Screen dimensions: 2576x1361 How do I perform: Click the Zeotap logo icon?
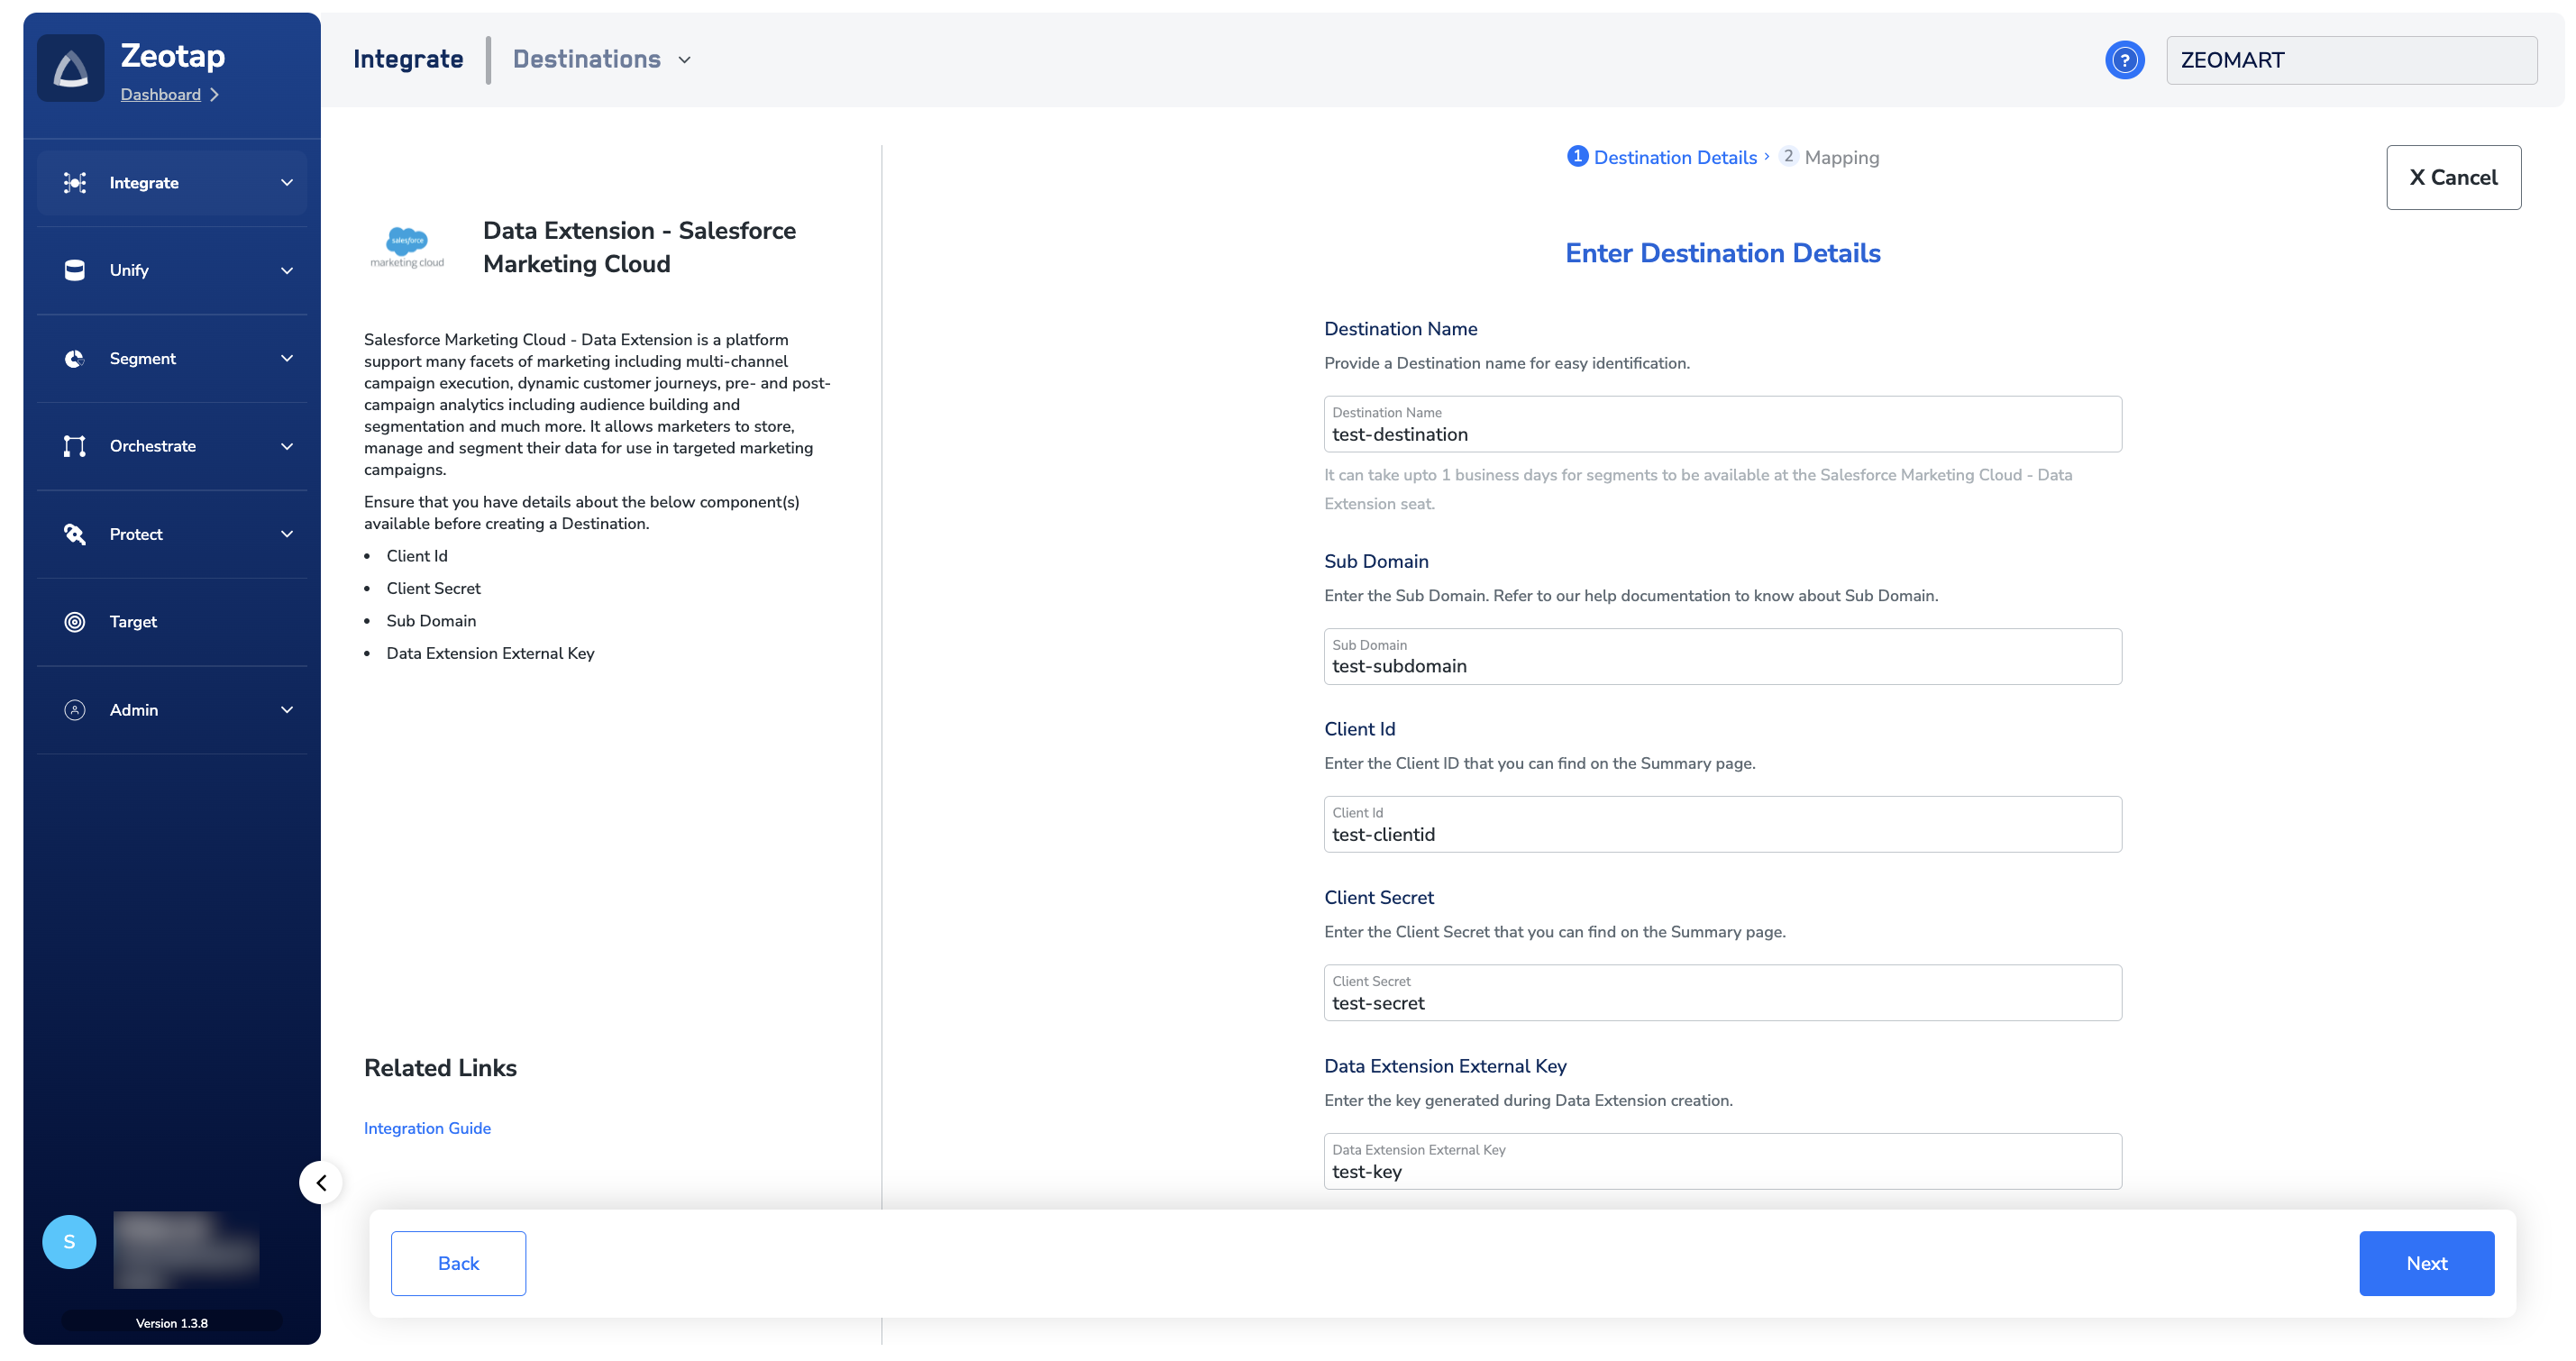click(x=70, y=68)
